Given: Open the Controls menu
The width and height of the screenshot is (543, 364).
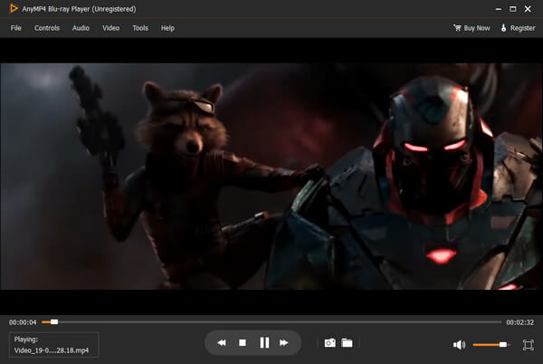Looking at the screenshot, I should 47,28.
